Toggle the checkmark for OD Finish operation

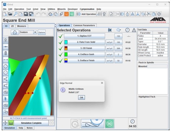pos(61,48)
